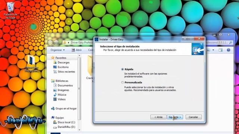Open Bibliotecas in Explorer sidebar
239x134 pixels.
[62, 81]
